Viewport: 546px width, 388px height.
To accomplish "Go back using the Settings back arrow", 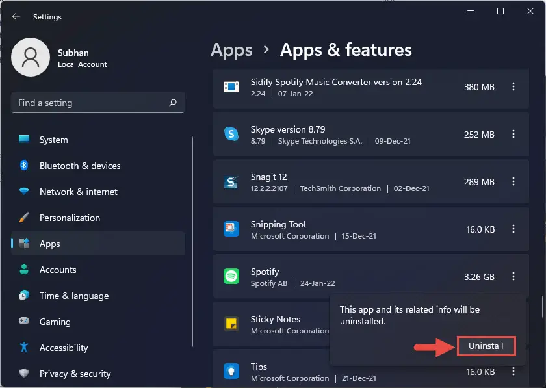I will click(16, 16).
